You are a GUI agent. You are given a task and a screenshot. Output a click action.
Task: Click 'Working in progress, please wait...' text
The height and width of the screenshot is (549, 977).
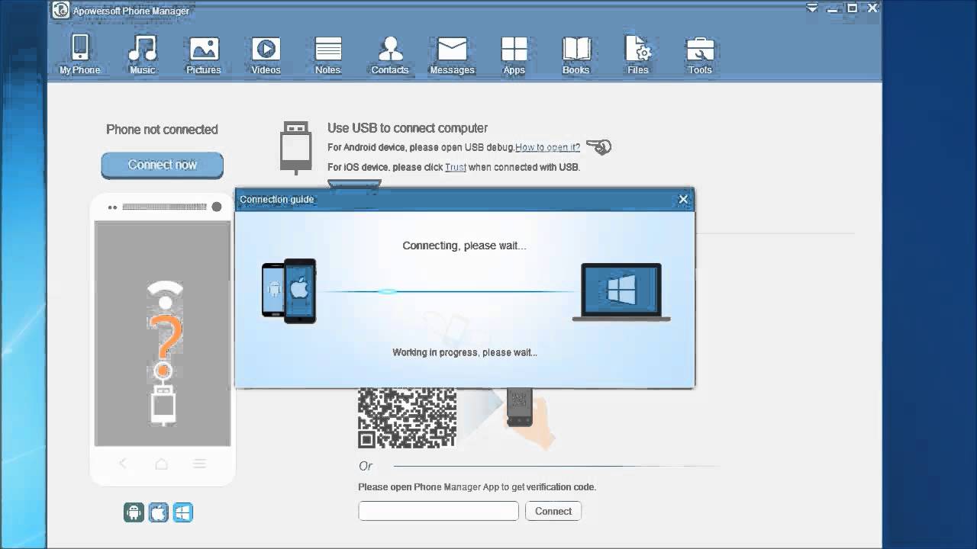(465, 352)
